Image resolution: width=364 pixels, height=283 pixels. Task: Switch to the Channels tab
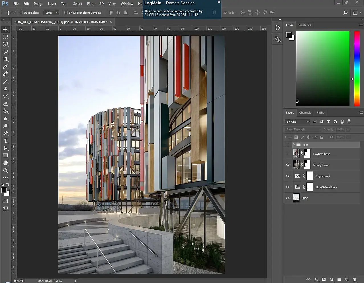coord(305,112)
